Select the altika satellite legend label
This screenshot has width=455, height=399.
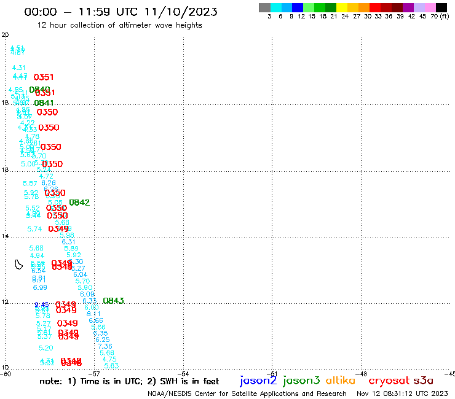point(340,380)
